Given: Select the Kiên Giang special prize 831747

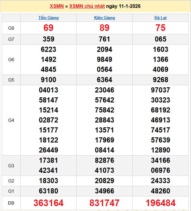Looking at the screenshot, I should [x=104, y=203].
